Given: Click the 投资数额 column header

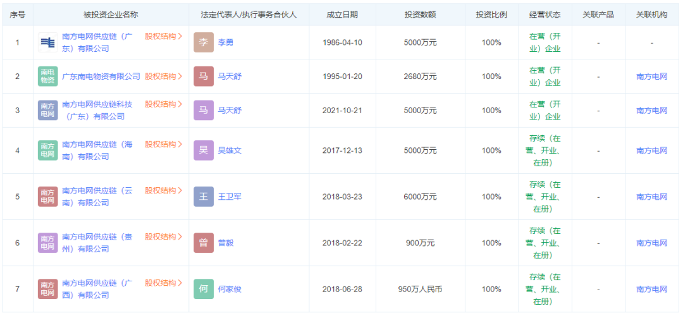Looking at the screenshot, I should pyautogui.click(x=420, y=15).
